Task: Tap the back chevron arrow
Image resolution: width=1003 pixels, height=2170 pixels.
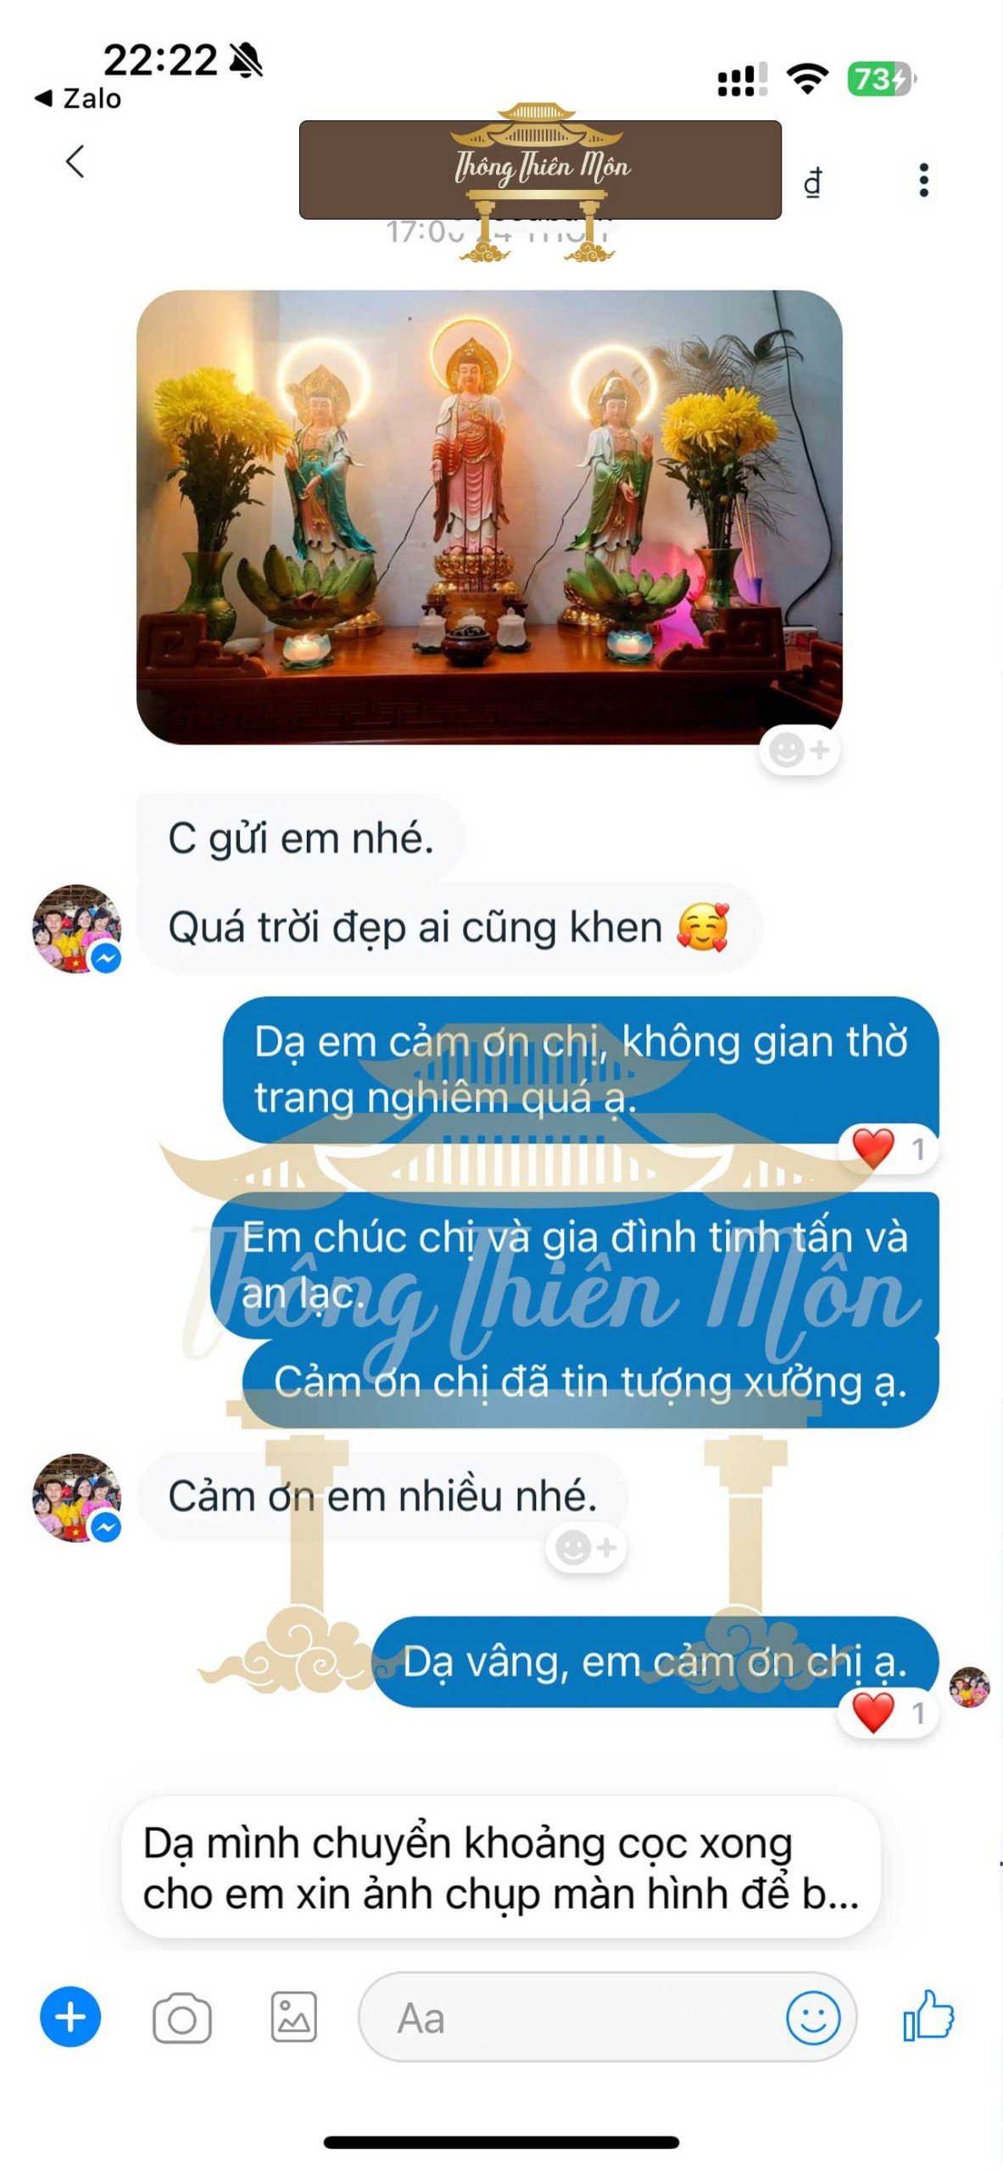Action: click(75, 161)
